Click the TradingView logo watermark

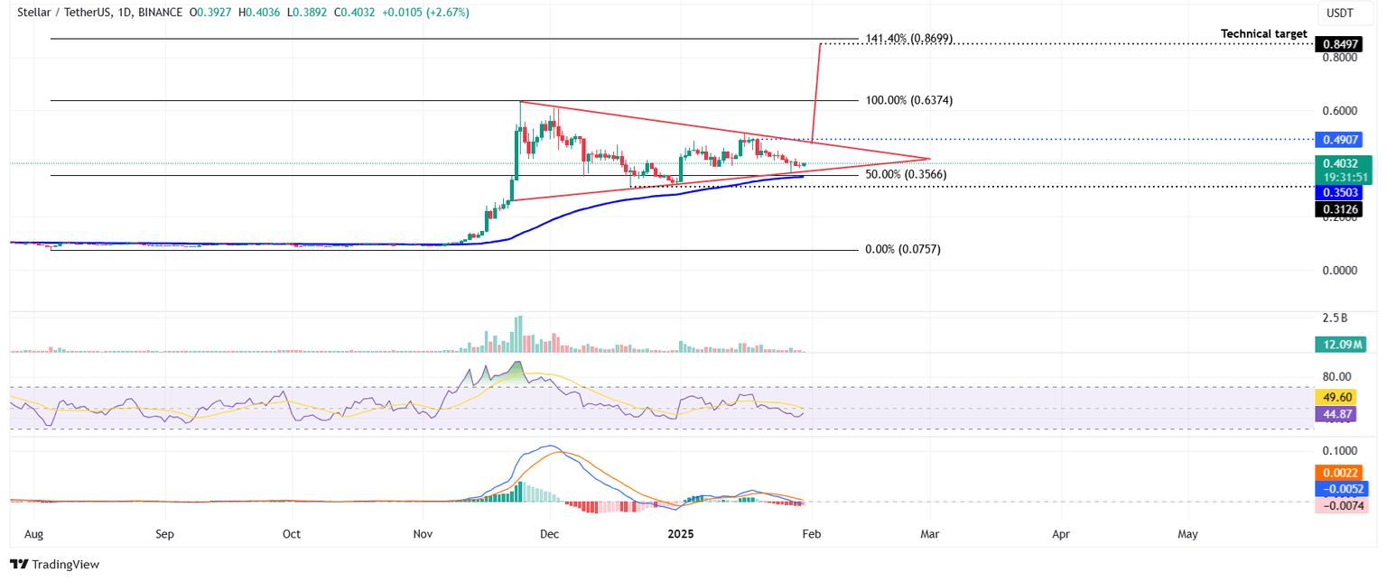[x=54, y=564]
